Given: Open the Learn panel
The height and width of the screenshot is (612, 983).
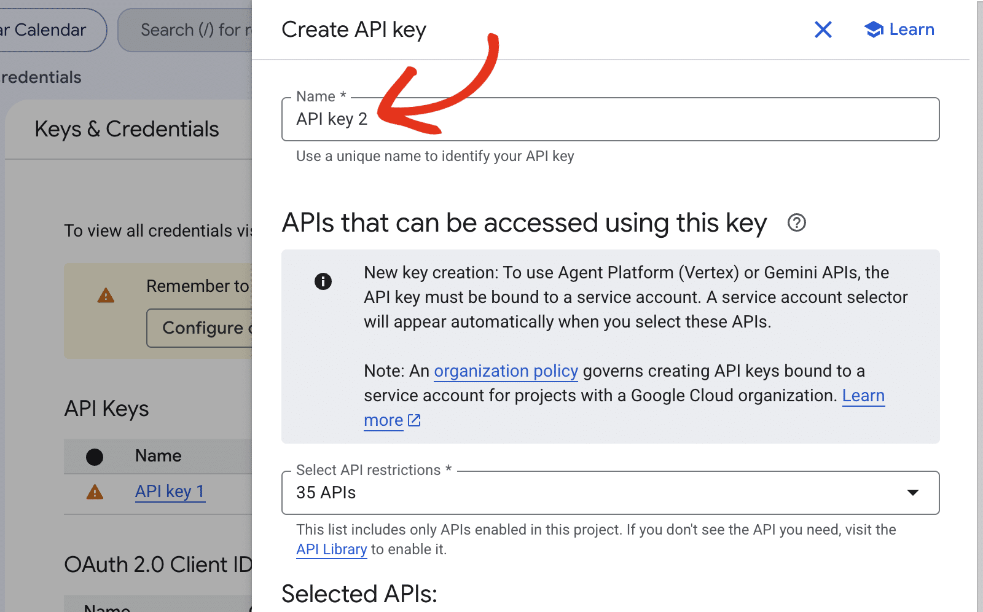Looking at the screenshot, I should (x=899, y=29).
